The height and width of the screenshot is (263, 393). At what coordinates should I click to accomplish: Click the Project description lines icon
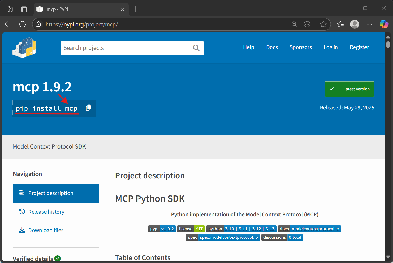(x=22, y=193)
